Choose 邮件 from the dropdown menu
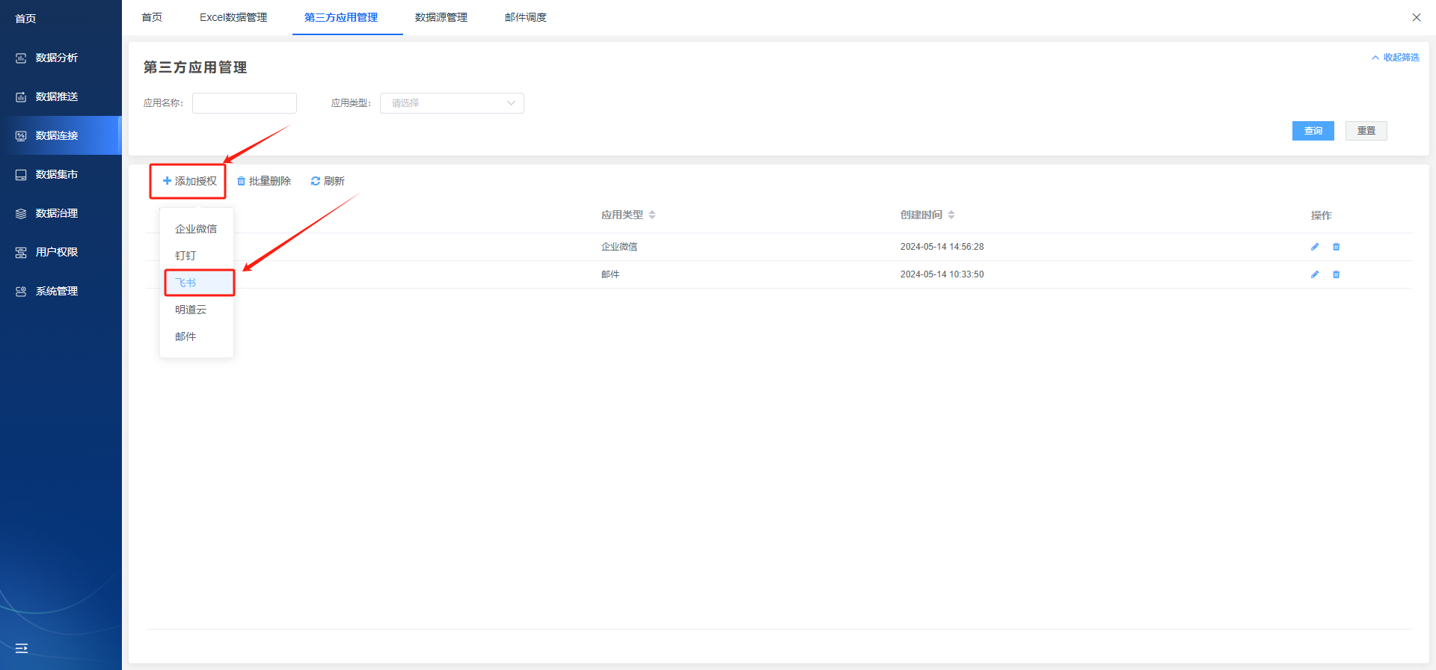 [x=197, y=336]
